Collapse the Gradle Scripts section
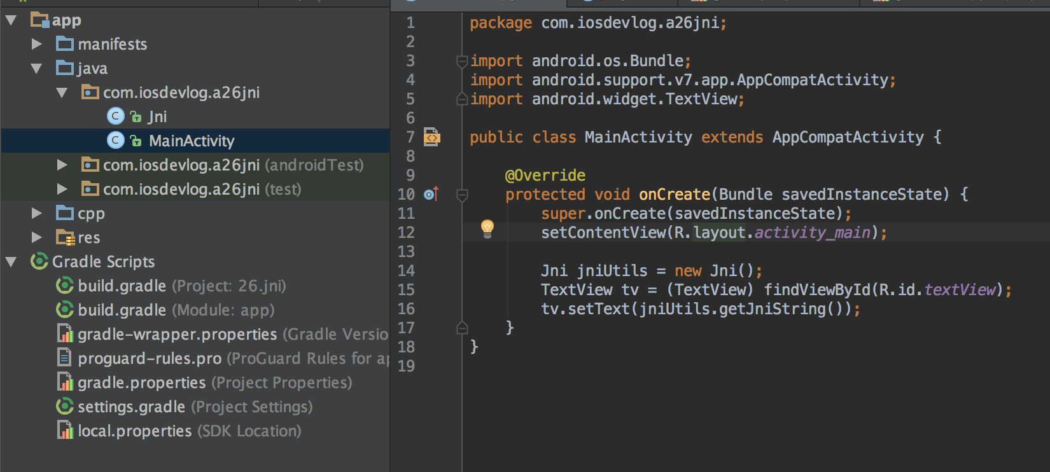 (x=11, y=262)
